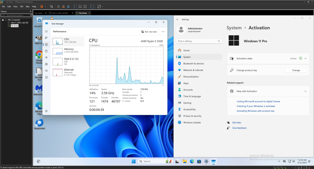
Task: Open Windows Update in Settings sidebar
Action: click(x=199, y=122)
